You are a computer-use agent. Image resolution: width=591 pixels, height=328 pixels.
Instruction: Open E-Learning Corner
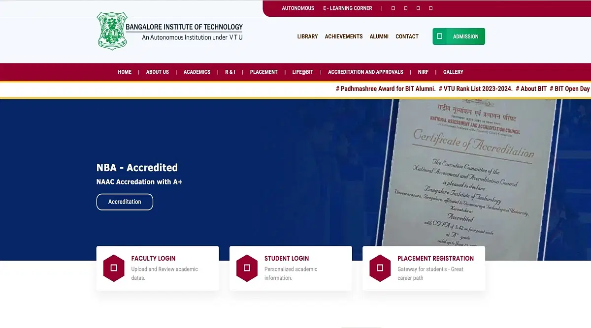tap(348, 8)
